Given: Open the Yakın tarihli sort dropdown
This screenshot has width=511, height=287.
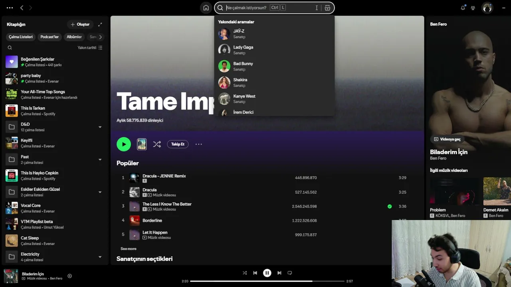Looking at the screenshot, I should [x=90, y=47].
